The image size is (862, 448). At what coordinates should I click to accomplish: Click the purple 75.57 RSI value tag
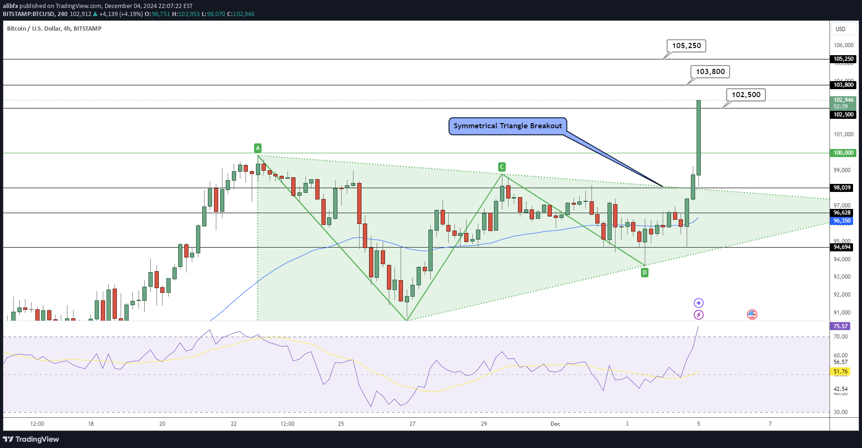pos(840,326)
